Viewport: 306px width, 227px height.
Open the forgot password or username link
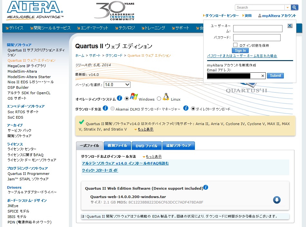coord(242,56)
